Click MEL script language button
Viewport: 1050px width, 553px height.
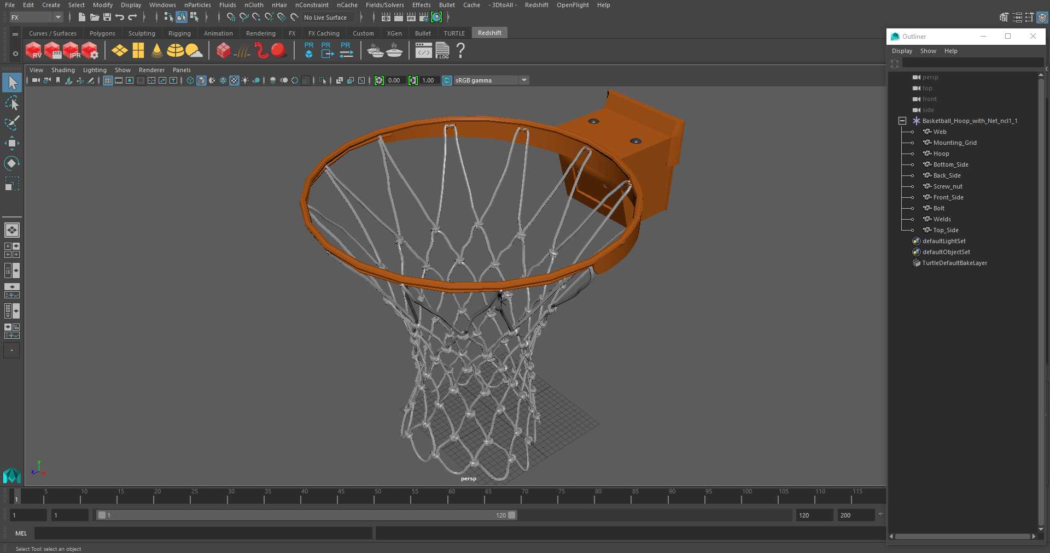21,533
